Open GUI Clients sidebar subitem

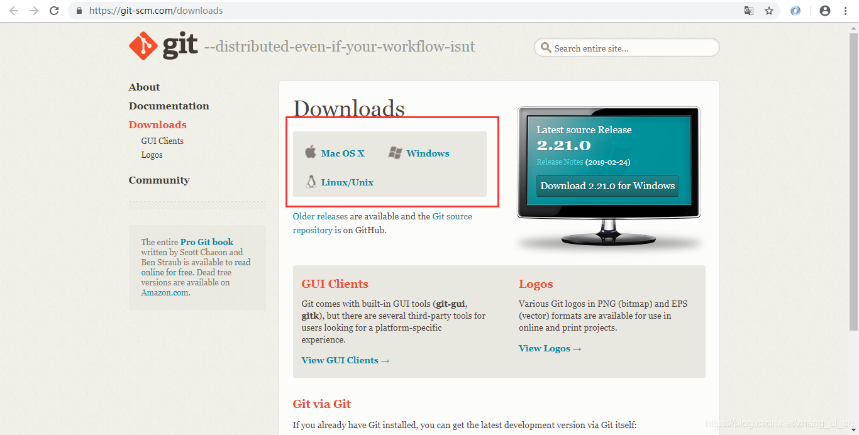(x=162, y=141)
